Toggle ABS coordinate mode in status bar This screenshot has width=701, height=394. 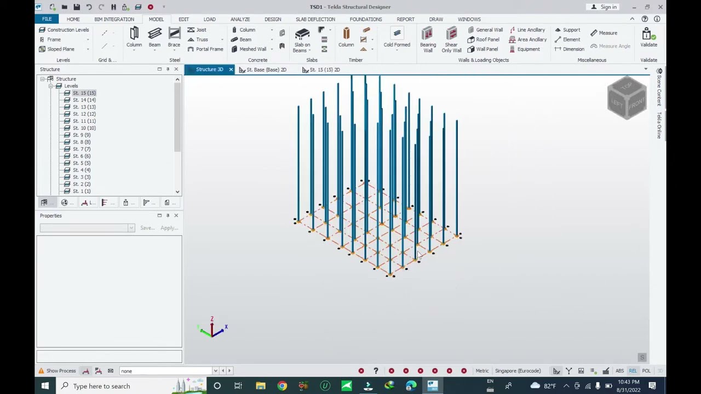point(619,371)
